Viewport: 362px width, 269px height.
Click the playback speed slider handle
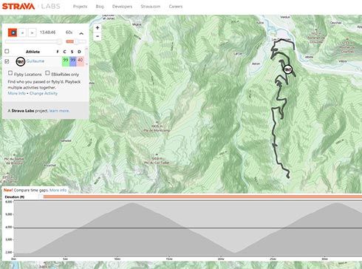pyautogui.click(x=76, y=41)
